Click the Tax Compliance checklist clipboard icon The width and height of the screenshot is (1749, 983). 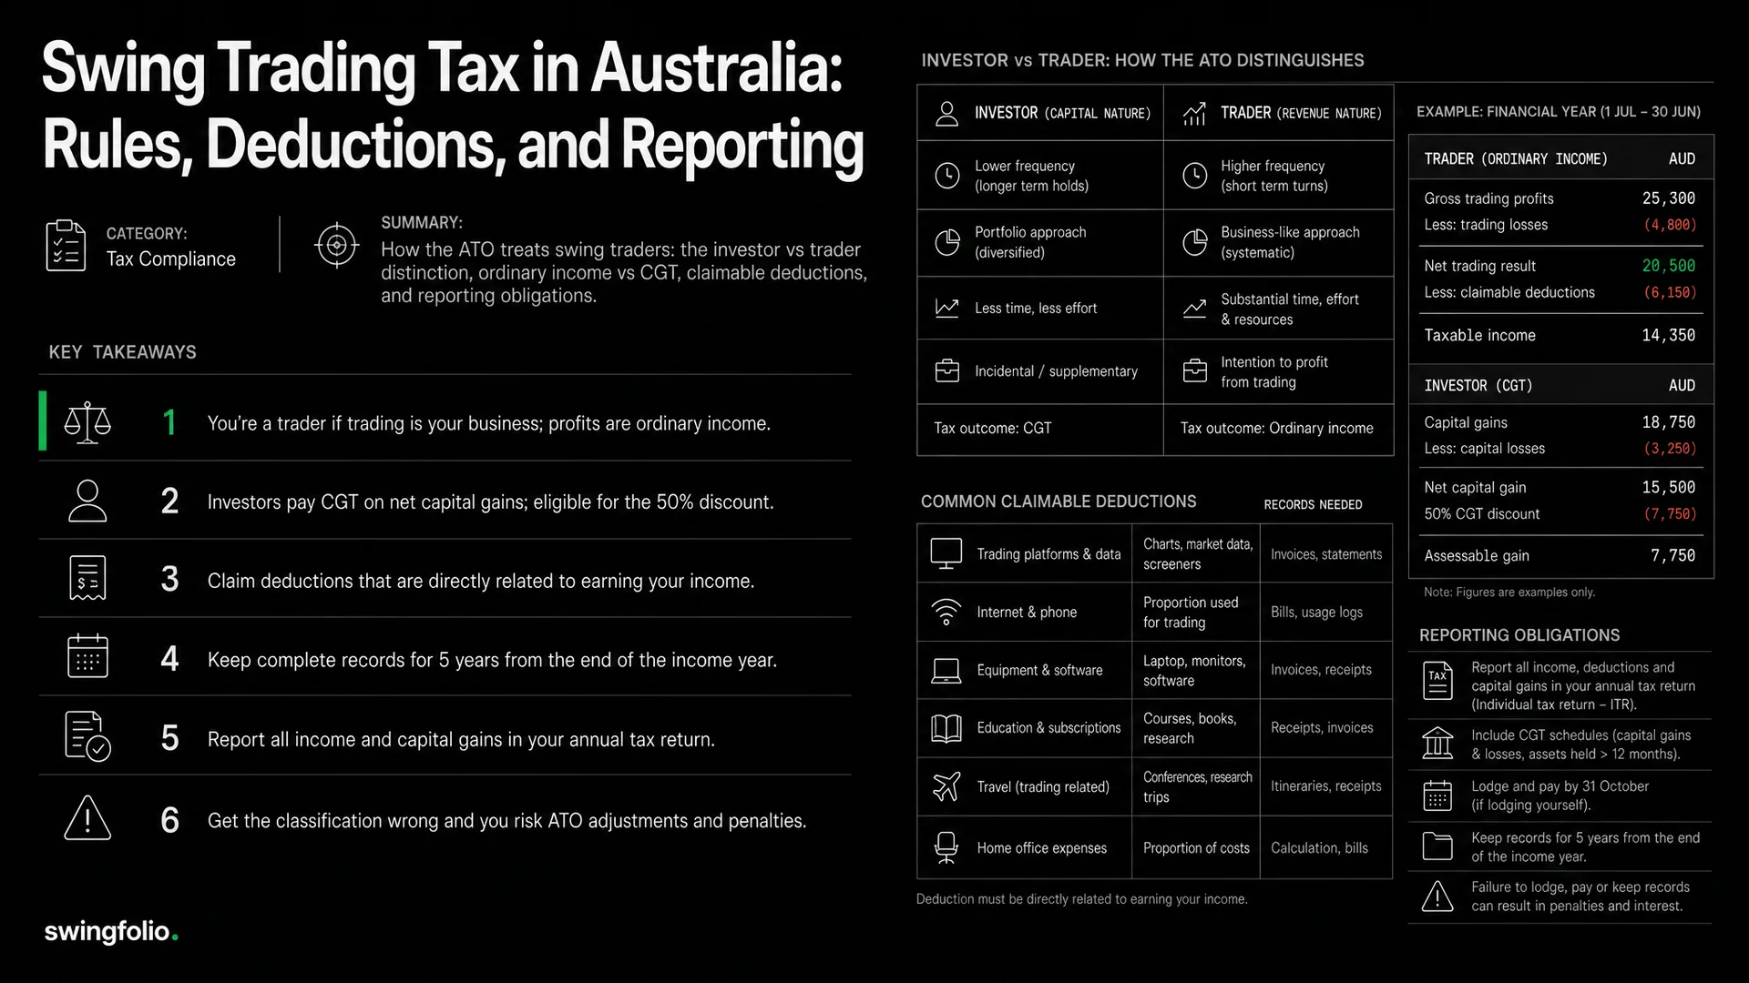click(66, 246)
